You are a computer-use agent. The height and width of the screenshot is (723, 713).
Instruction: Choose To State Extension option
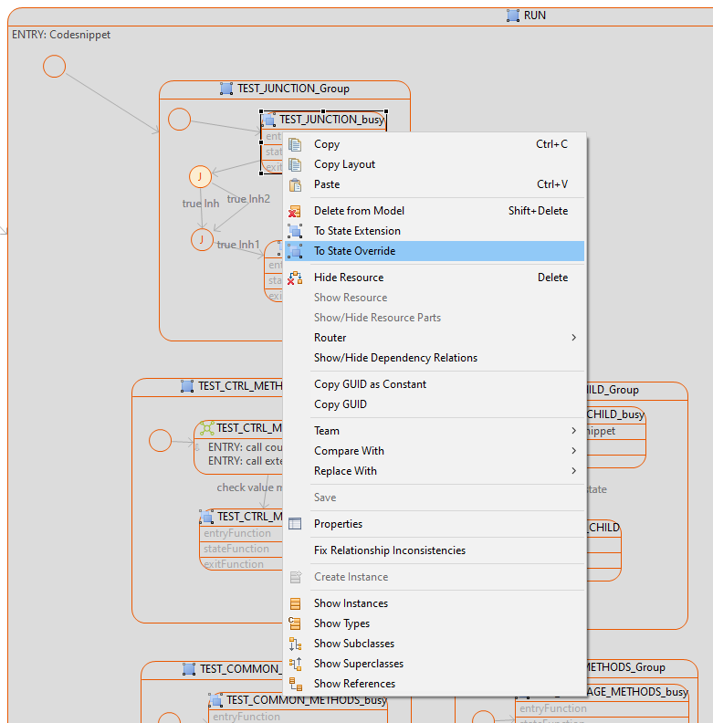357,231
